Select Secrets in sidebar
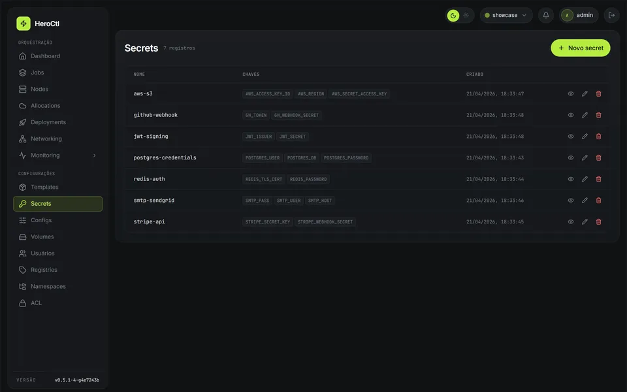Screen dimensions: 627x392 57,204
